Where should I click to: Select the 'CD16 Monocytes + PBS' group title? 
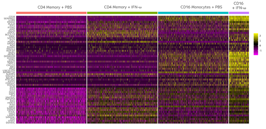(x=201, y=7)
